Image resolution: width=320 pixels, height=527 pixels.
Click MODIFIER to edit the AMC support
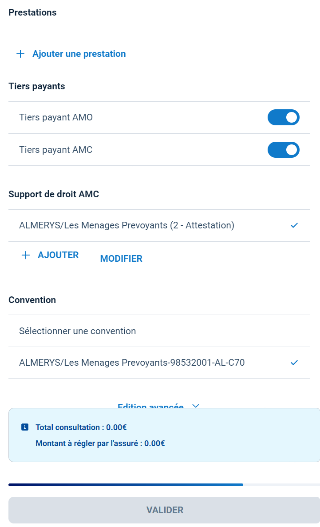point(121,258)
